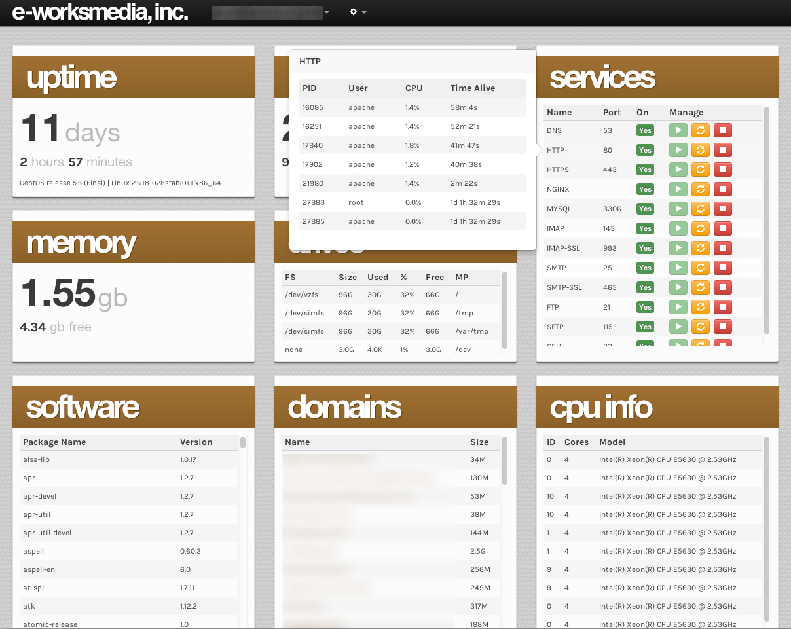Viewport: 791px width, 629px height.
Task: Click the 4.34 gb free memory text
Action: (x=56, y=327)
